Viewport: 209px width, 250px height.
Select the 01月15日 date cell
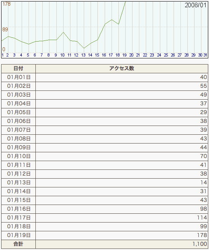[18, 200]
